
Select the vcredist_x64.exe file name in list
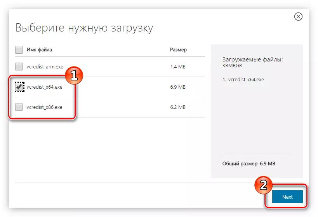click(x=44, y=87)
